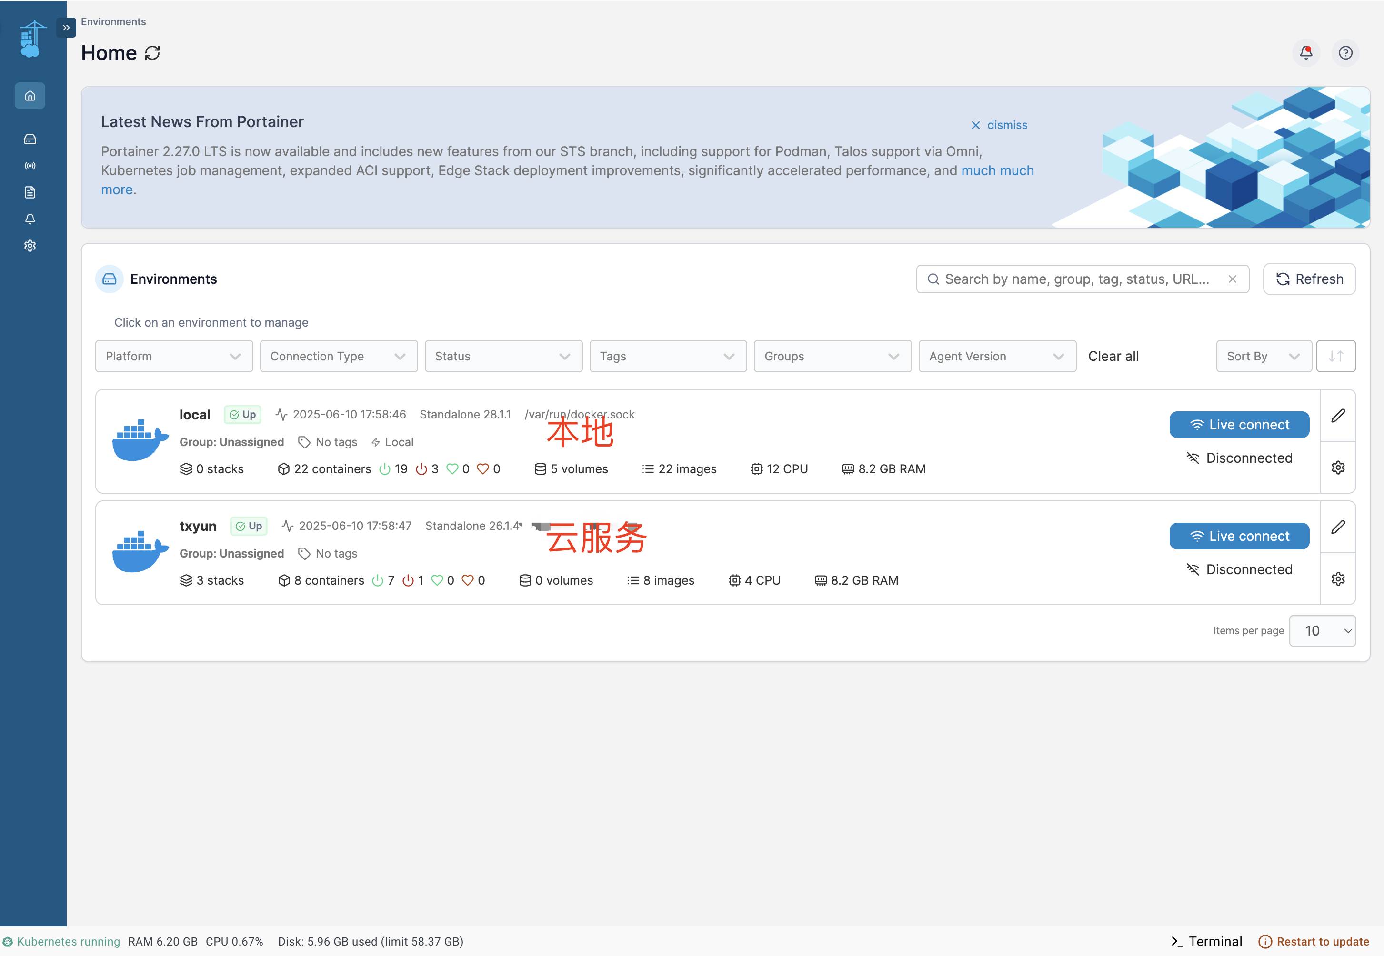Image resolution: width=1384 pixels, height=956 pixels.
Task: Open the Agent Version filter dropdown
Action: click(998, 357)
